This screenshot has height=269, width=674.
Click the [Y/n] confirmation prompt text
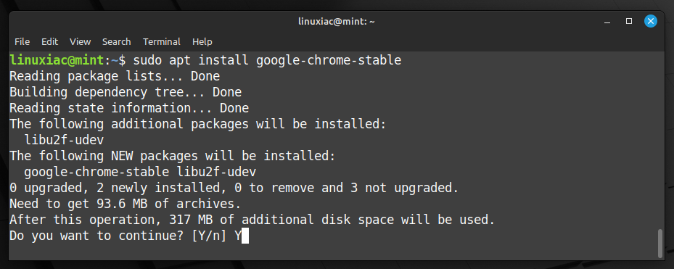pos(208,236)
